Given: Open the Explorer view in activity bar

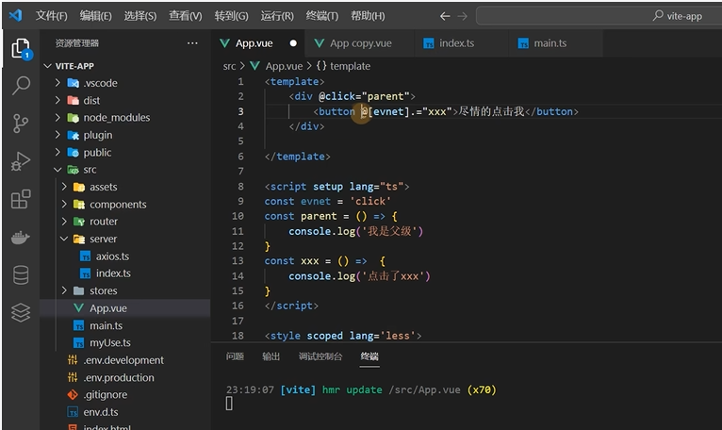Looking at the screenshot, I should pos(21,48).
